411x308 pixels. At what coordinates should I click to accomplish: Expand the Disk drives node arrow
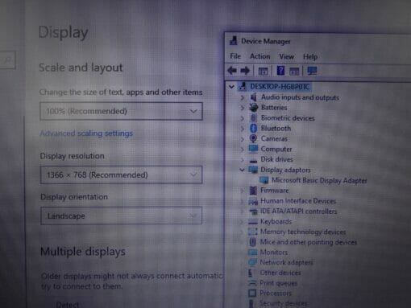[243, 160]
